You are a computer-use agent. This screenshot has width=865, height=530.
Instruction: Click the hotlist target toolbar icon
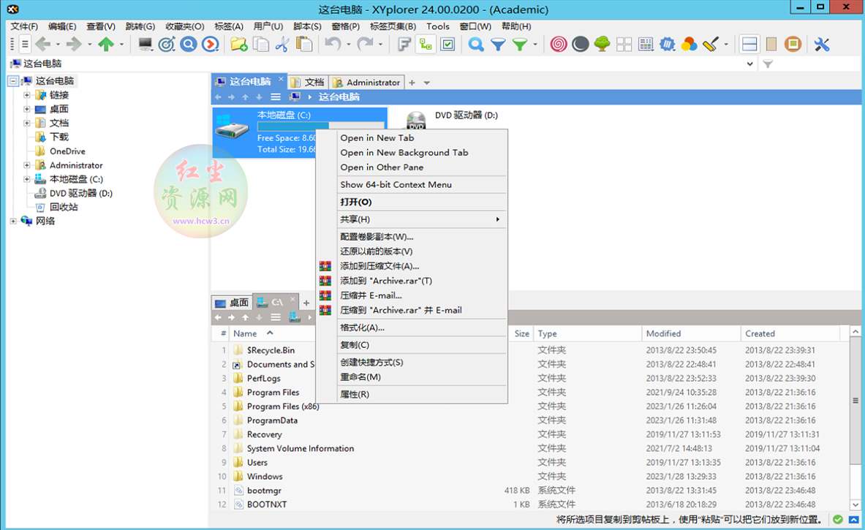[167, 44]
